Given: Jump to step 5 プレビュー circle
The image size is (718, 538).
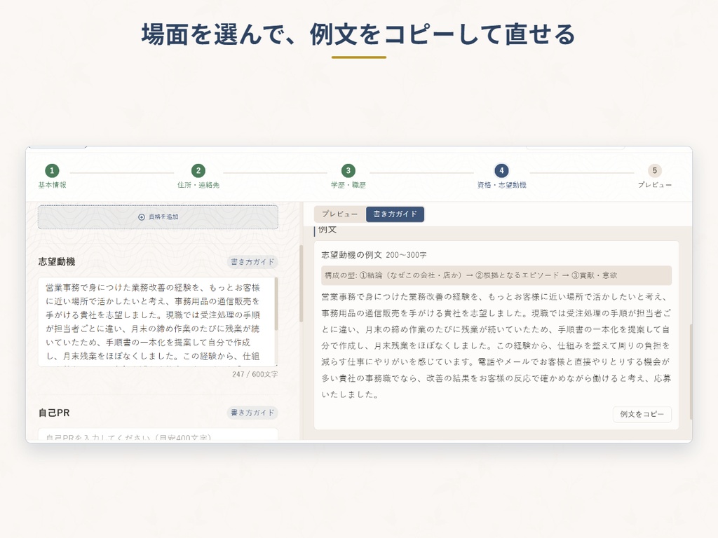Looking at the screenshot, I should pos(655,171).
